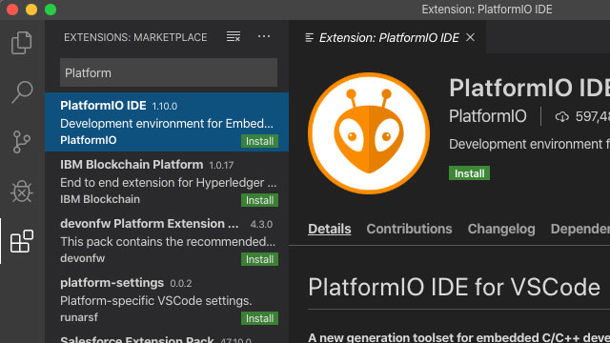Open the Debug view with bug icon
The height and width of the screenshot is (343, 610).
coord(22,192)
